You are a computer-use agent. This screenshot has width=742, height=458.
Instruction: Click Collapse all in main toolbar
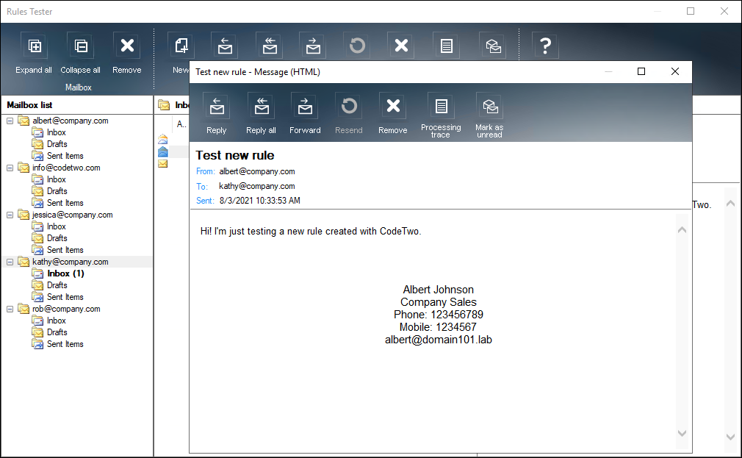tap(81, 54)
